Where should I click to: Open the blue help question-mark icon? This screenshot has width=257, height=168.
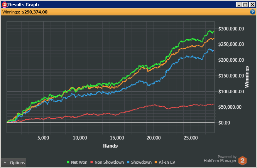point(253,12)
